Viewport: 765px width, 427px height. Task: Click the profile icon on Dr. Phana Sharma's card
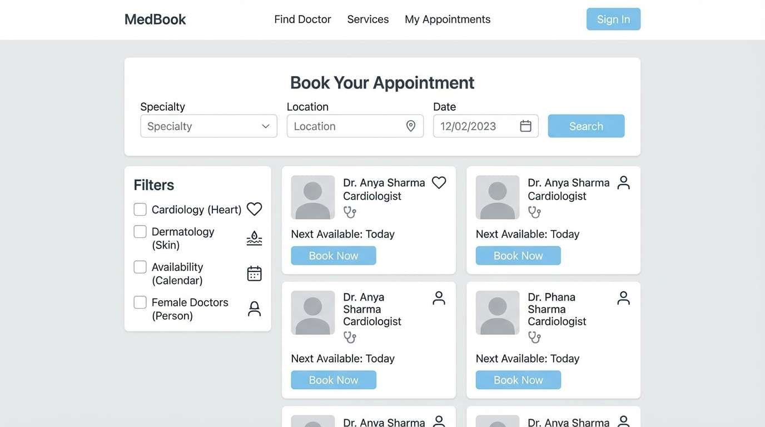623,297
